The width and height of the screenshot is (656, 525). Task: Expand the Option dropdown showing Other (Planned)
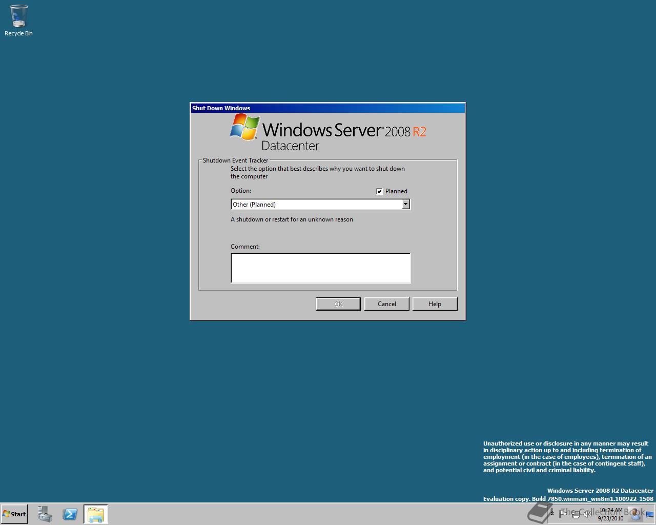(405, 204)
